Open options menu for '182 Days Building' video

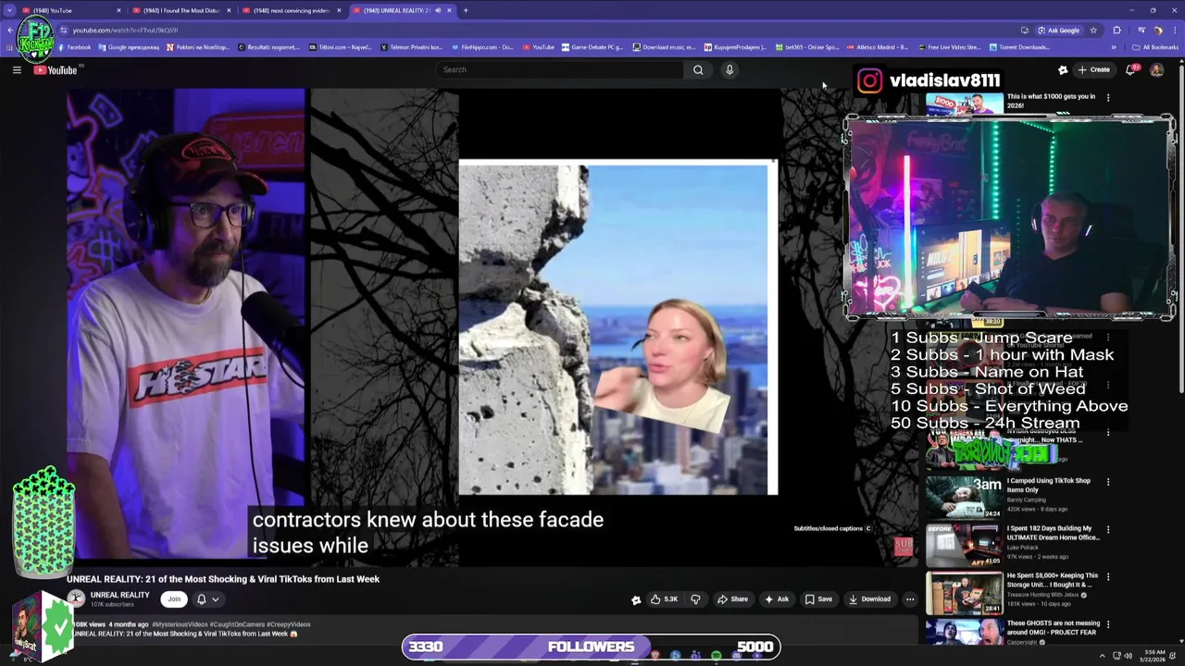[1108, 530]
